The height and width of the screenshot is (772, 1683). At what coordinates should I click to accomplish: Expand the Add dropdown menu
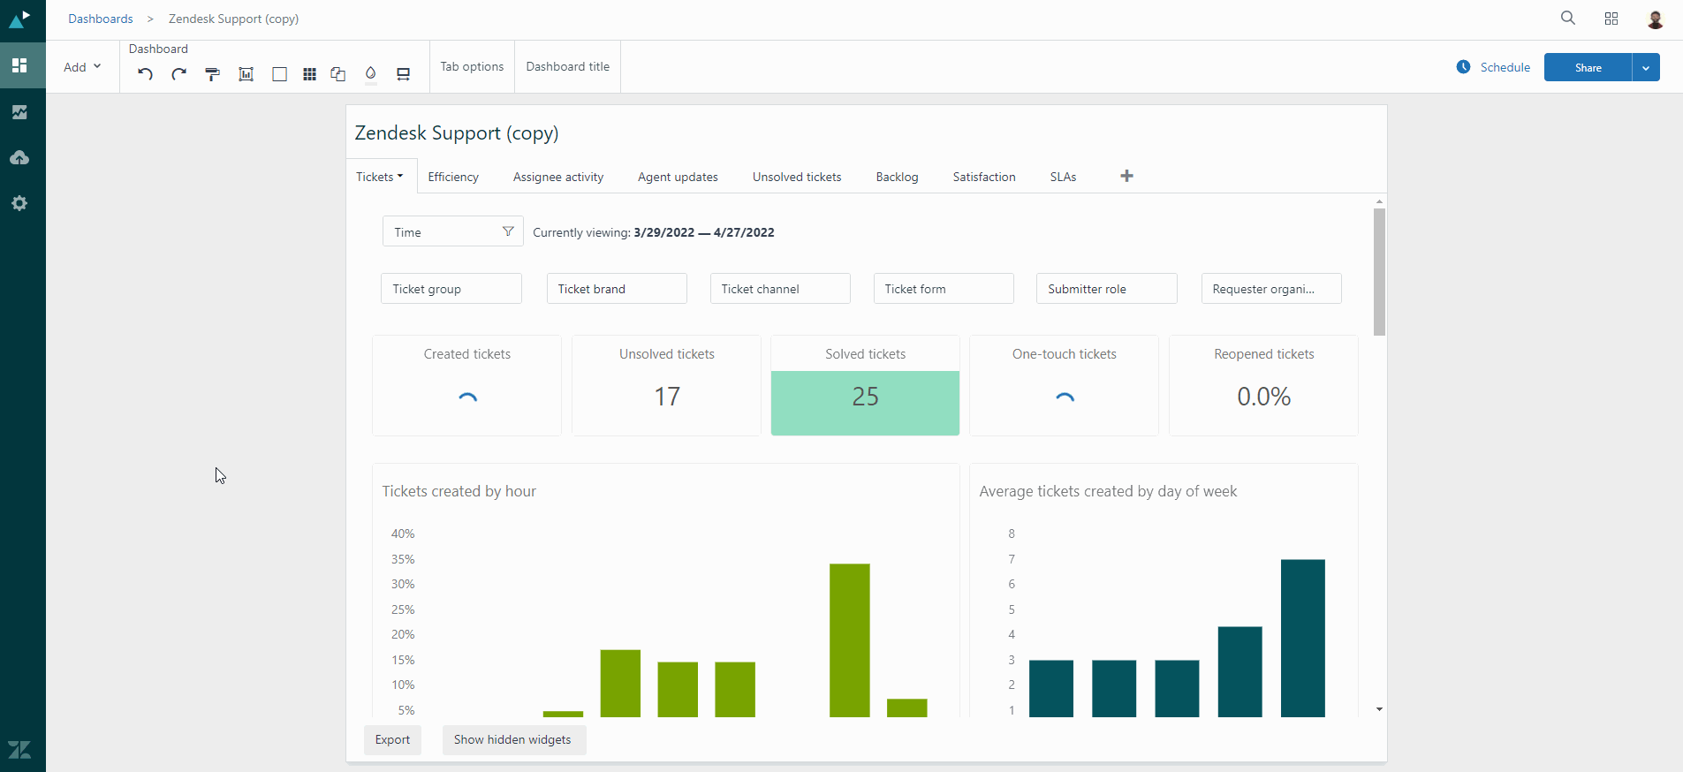(82, 67)
